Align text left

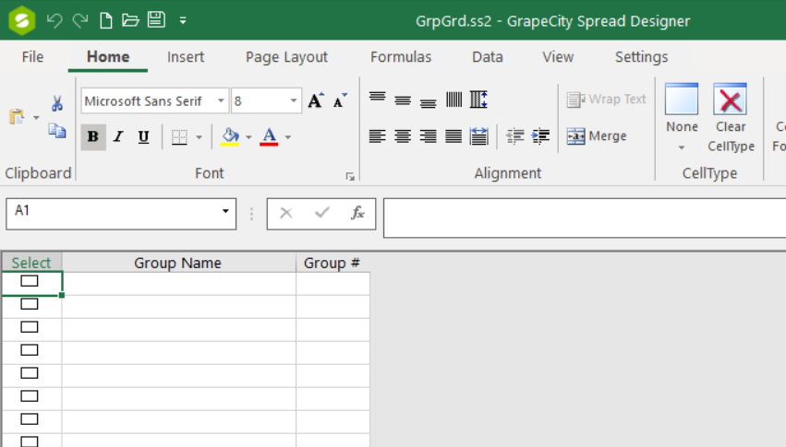click(378, 136)
